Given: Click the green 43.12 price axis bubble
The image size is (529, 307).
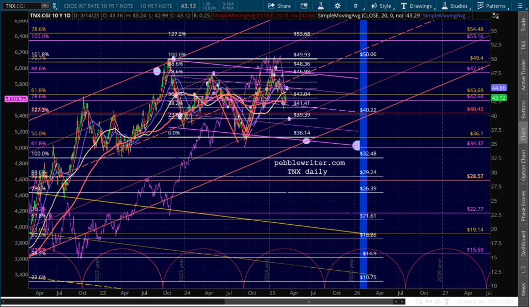Looking at the screenshot, I should click(499, 98).
